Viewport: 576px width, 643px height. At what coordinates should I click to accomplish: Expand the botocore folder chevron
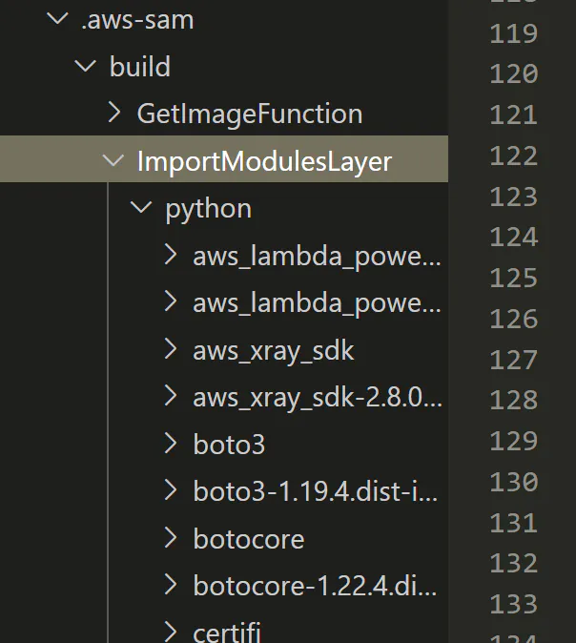[171, 538]
